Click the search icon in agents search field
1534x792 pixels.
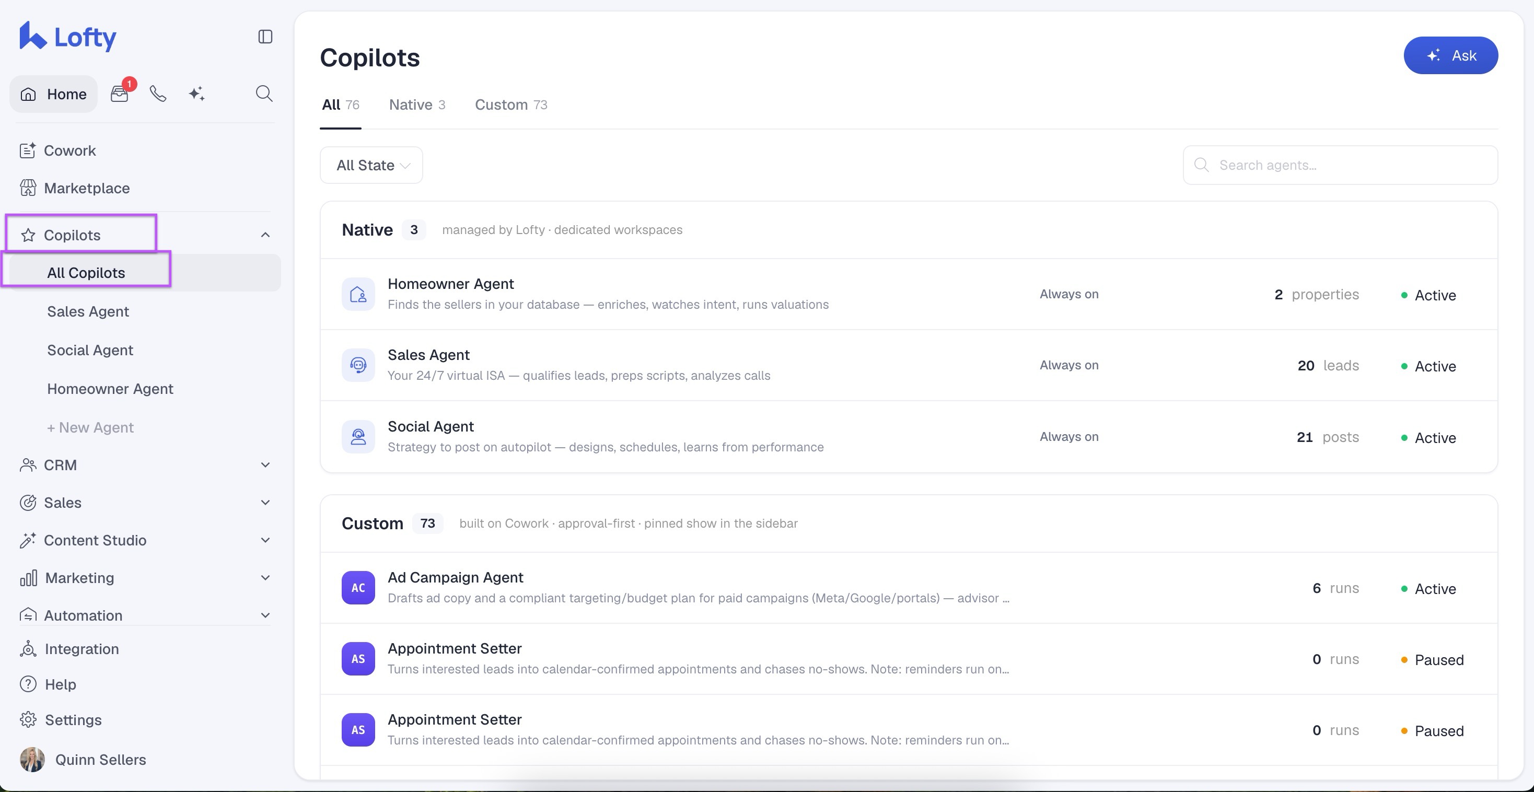click(1202, 165)
